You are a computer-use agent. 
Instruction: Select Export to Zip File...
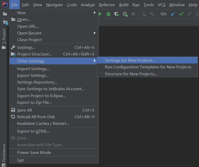(x=54, y=103)
